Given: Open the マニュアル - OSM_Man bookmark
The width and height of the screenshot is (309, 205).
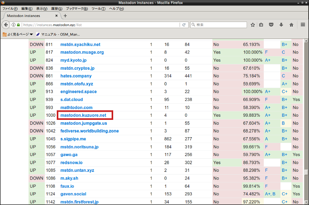Looking at the screenshot, I should point(58,34).
